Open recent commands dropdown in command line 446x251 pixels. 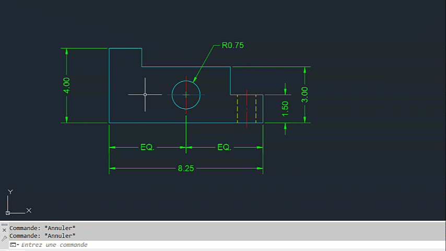coord(14,245)
